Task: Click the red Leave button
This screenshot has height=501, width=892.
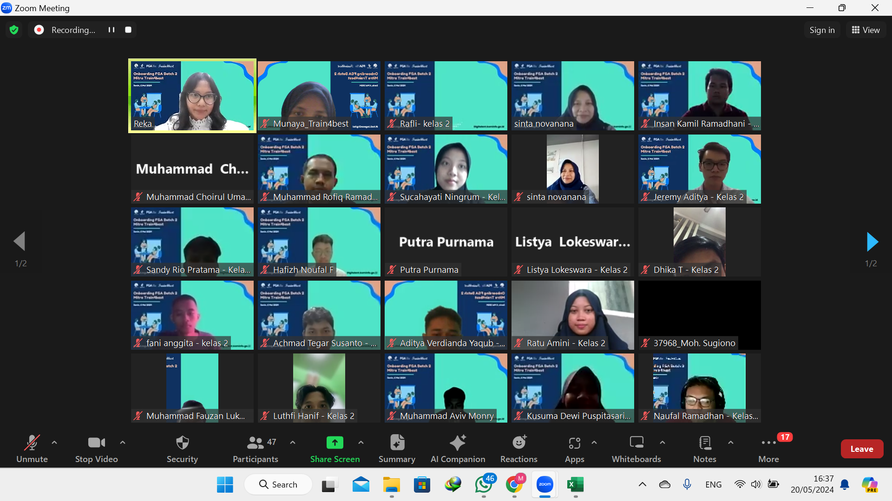Action: [x=861, y=449]
